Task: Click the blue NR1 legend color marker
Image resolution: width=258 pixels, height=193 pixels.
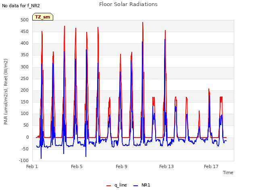Action: [135, 186]
